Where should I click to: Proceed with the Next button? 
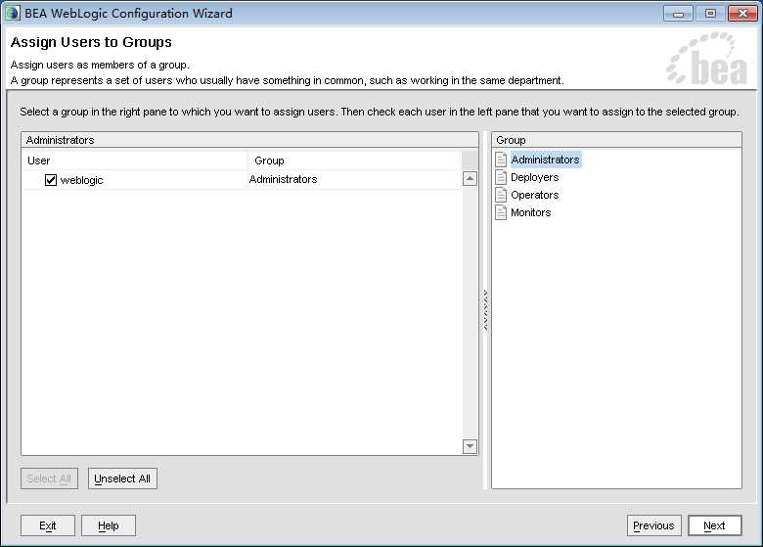click(714, 525)
